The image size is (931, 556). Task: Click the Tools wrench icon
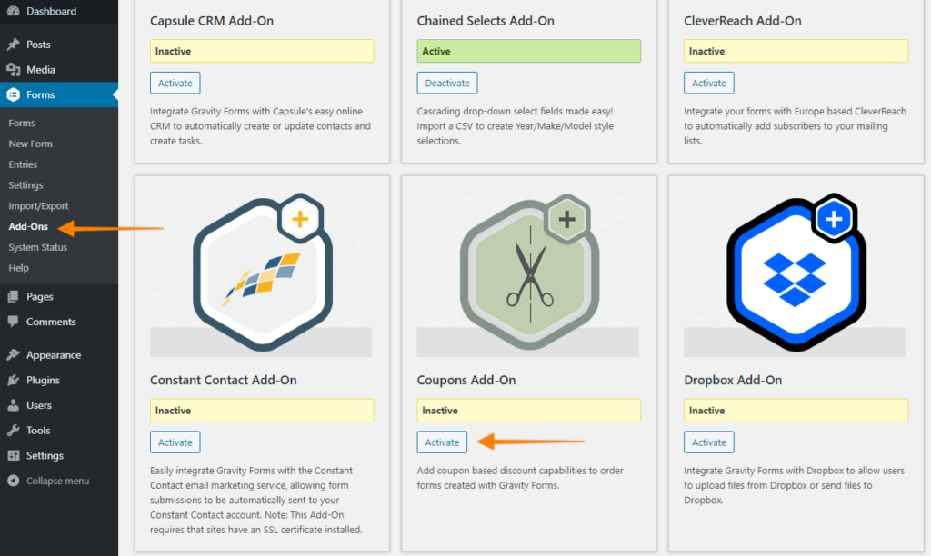[13, 431]
